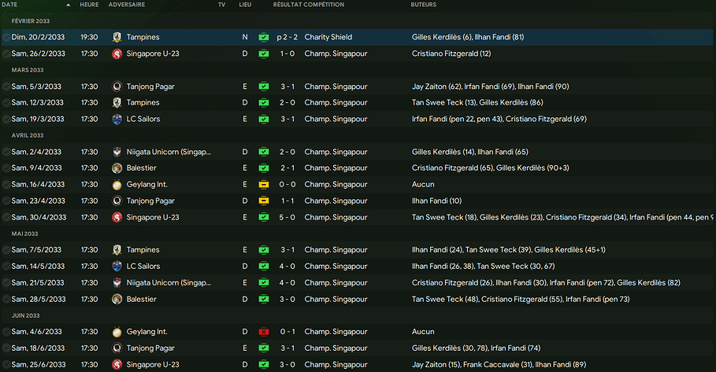Click red loss icon for 4/6/2033 match
716x372 pixels.
click(x=263, y=332)
